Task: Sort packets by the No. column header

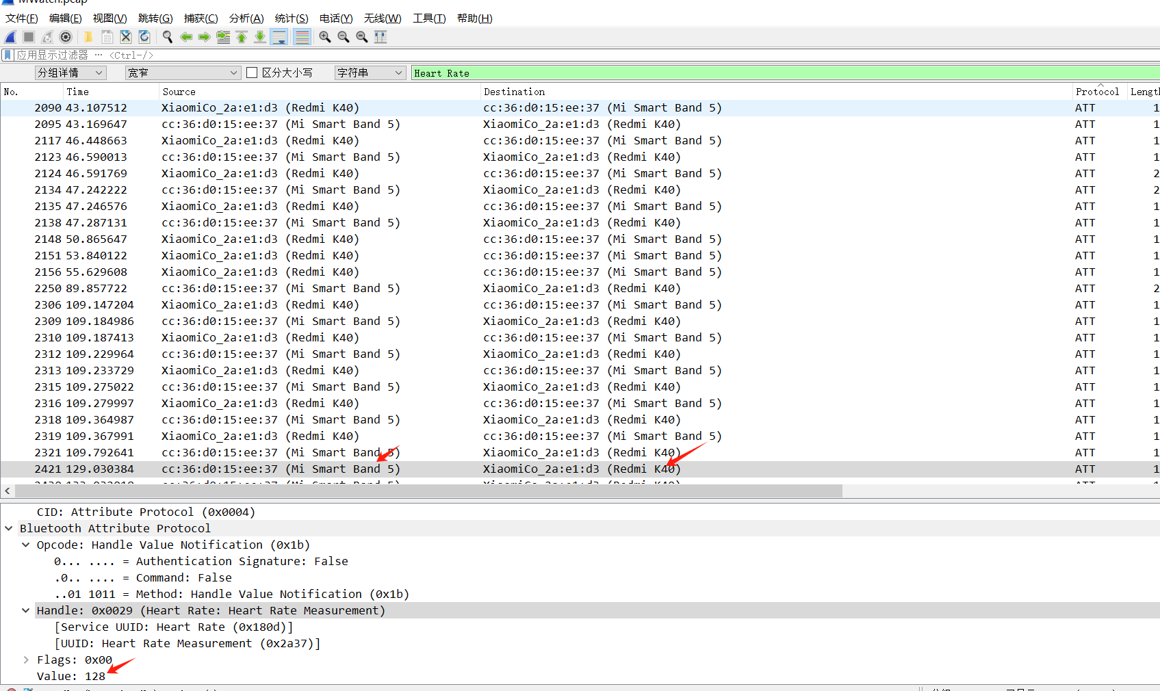Action: (x=31, y=92)
